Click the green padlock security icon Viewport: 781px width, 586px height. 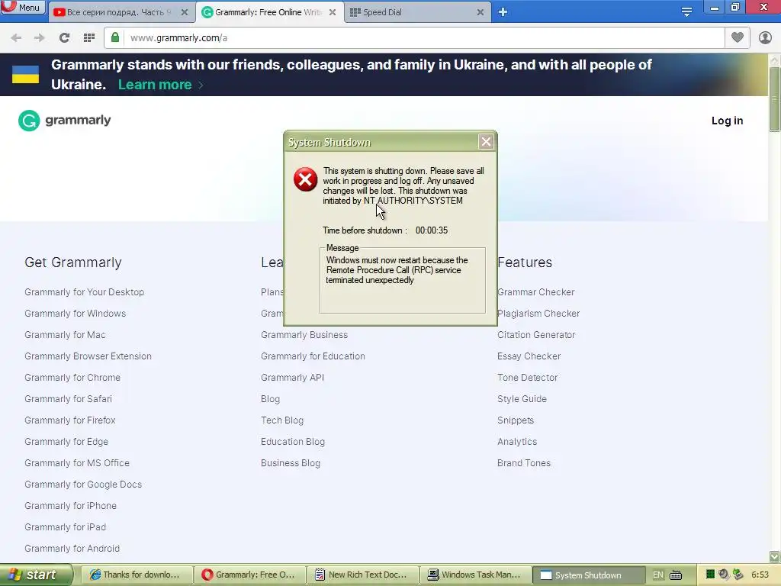pyautogui.click(x=115, y=38)
